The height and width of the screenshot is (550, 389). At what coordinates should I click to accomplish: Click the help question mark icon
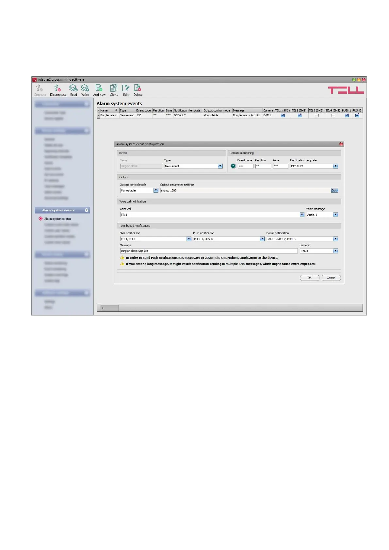coord(233,166)
